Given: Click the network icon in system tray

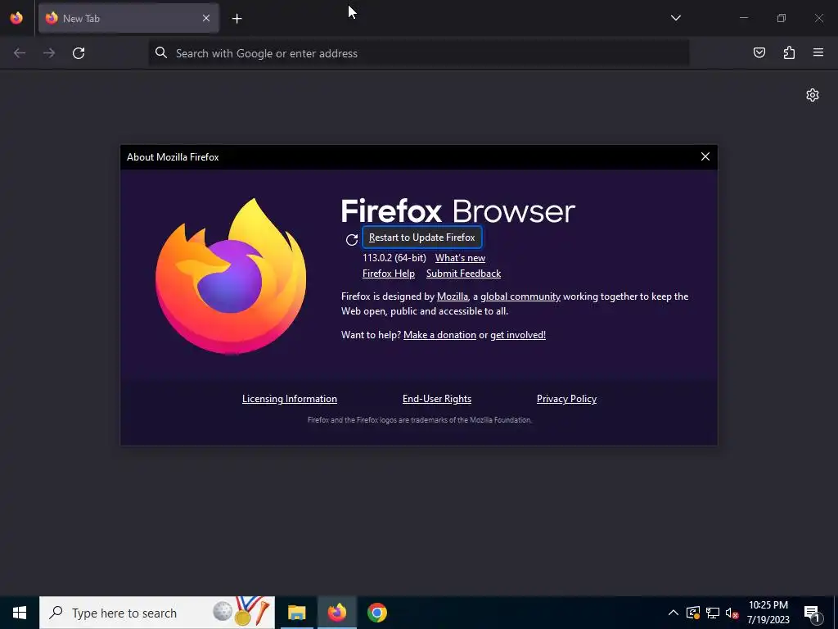Looking at the screenshot, I should coord(713,613).
